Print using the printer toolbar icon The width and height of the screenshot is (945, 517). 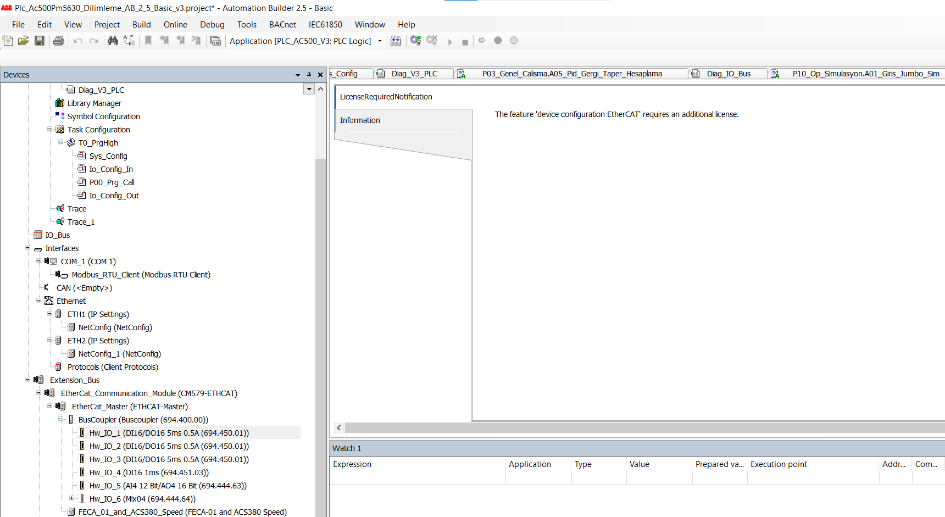point(59,41)
